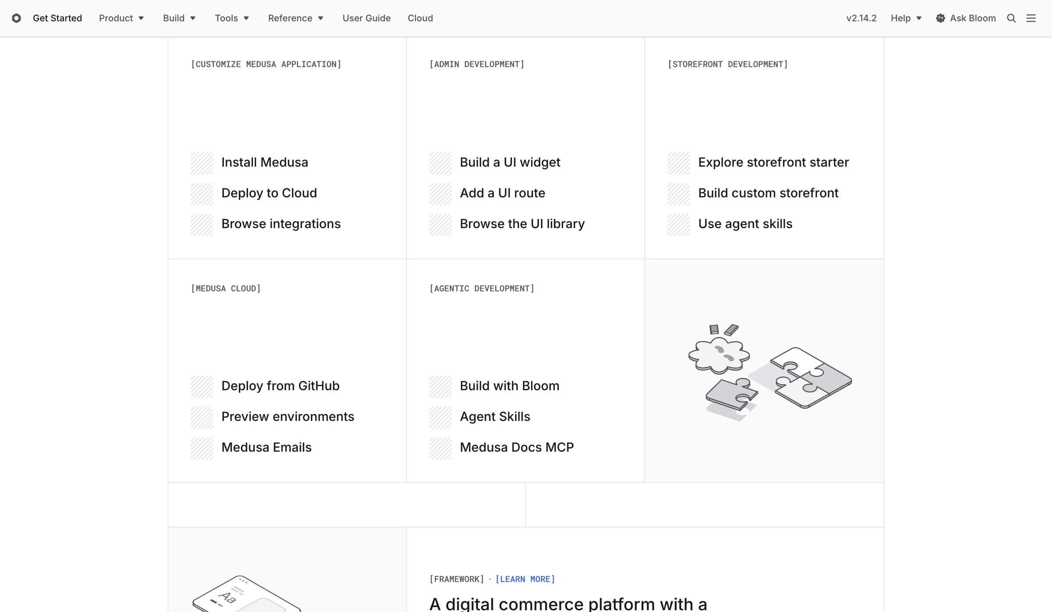
Task: Click the Medusa logo icon
Action: tap(16, 18)
